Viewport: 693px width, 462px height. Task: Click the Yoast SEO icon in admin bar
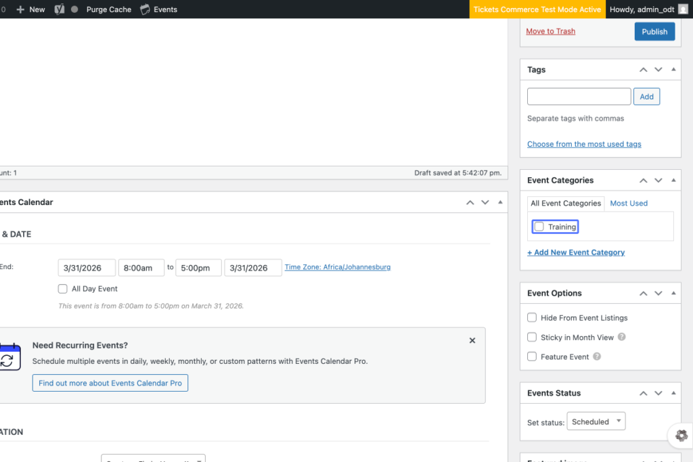click(60, 9)
